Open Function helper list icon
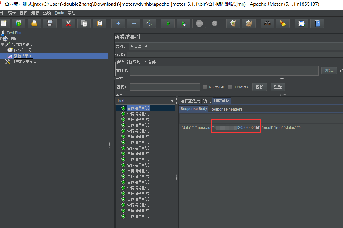This screenshot has width=343, height=228. (301, 23)
